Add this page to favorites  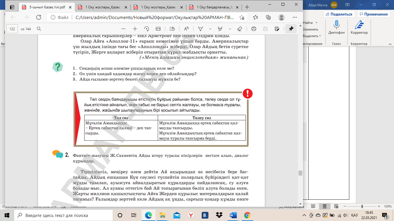click(242, 17)
